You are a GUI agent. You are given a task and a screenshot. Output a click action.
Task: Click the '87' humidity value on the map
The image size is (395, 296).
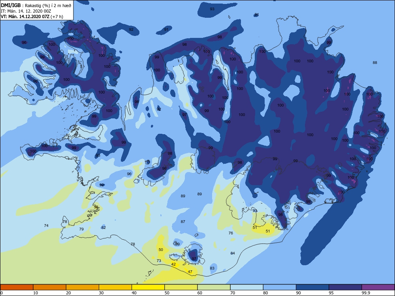[183, 222]
